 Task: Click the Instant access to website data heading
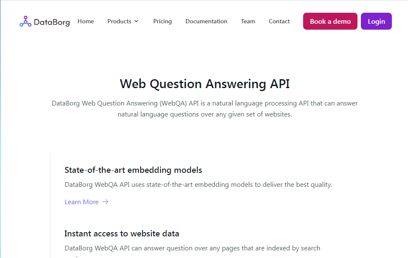click(121, 233)
